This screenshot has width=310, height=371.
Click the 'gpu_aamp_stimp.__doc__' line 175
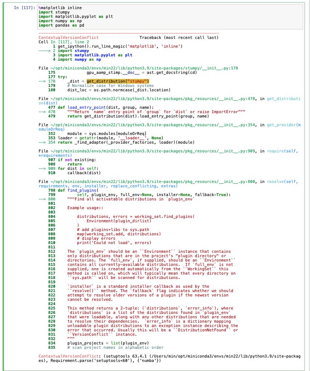(142, 72)
